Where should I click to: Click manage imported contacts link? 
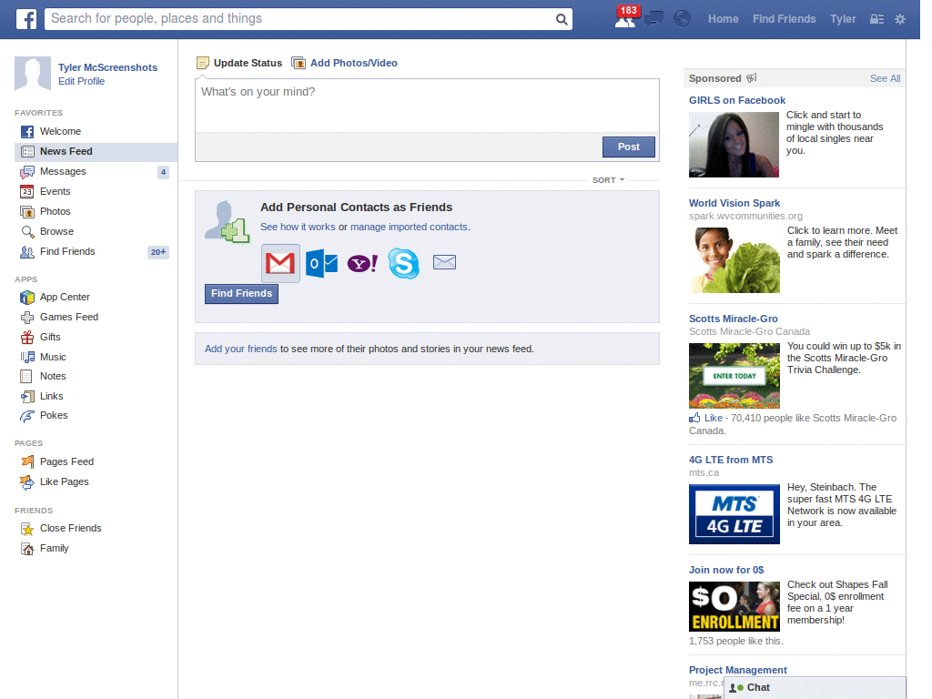[409, 227]
